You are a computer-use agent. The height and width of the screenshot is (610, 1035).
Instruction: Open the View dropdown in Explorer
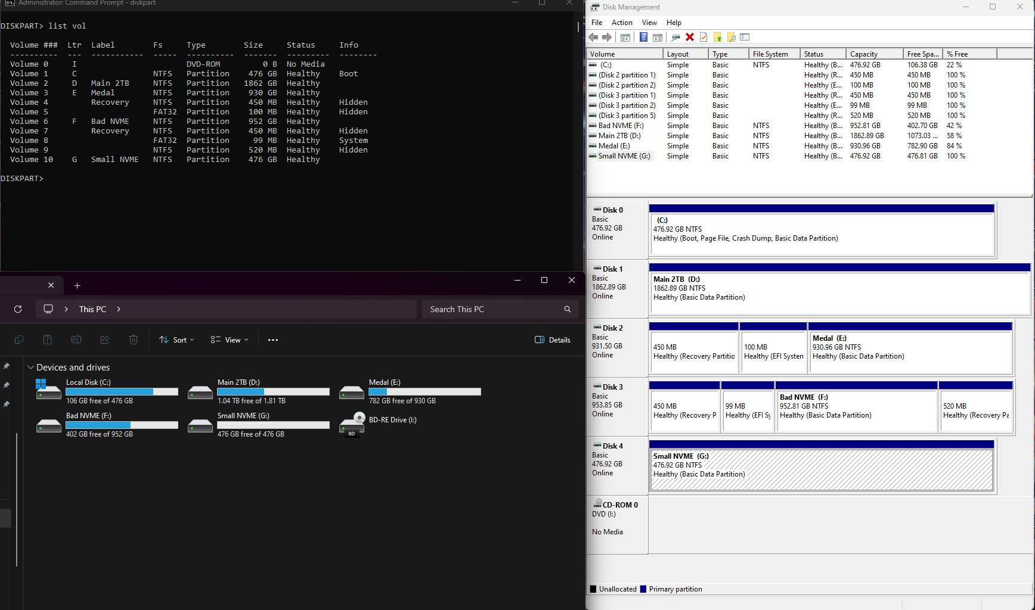[x=229, y=340]
